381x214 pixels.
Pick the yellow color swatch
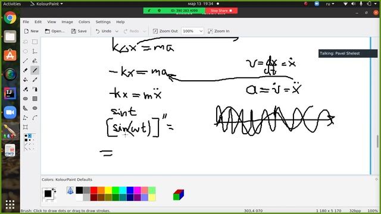click(x=108, y=190)
